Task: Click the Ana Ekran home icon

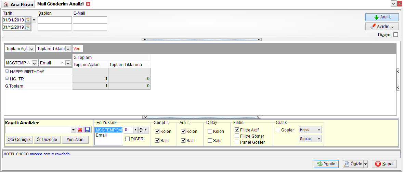Action: [6, 5]
